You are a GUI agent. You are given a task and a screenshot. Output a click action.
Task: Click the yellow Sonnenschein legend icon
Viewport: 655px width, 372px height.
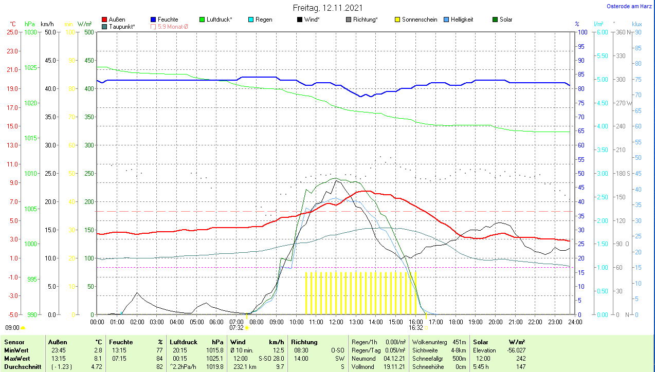click(397, 20)
